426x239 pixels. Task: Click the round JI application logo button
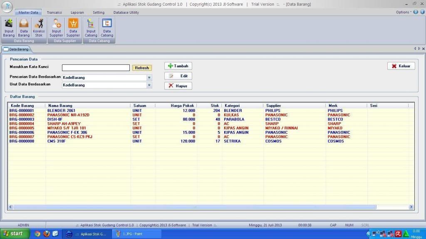pyautogui.click(x=7, y=7)
